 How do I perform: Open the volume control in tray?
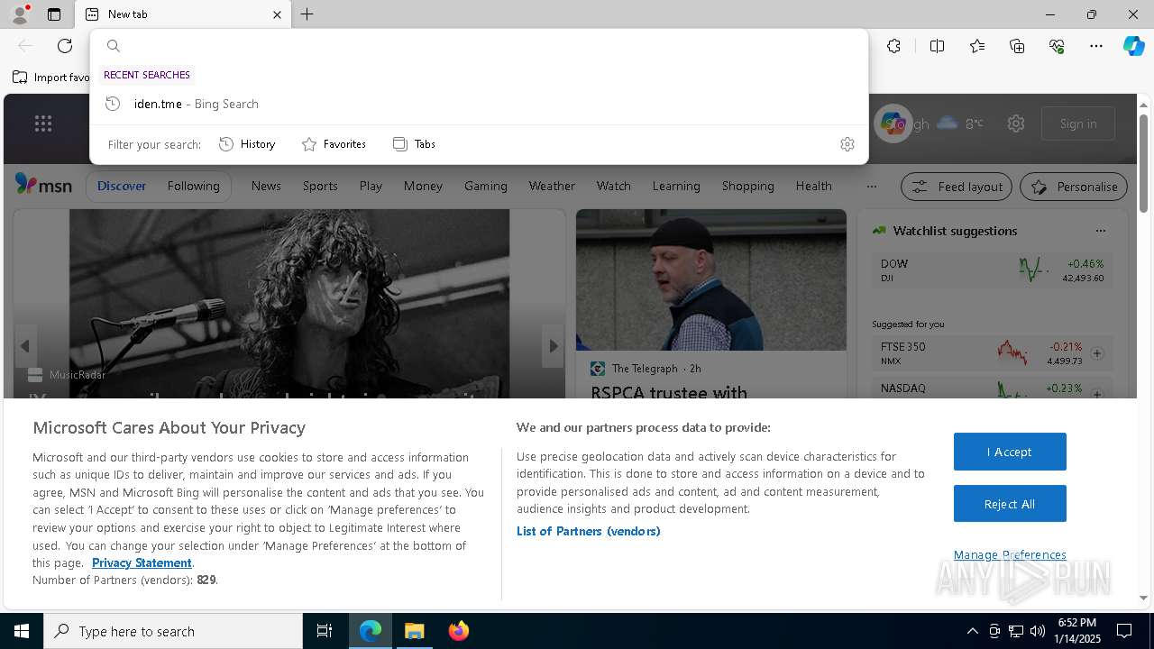1038,631
